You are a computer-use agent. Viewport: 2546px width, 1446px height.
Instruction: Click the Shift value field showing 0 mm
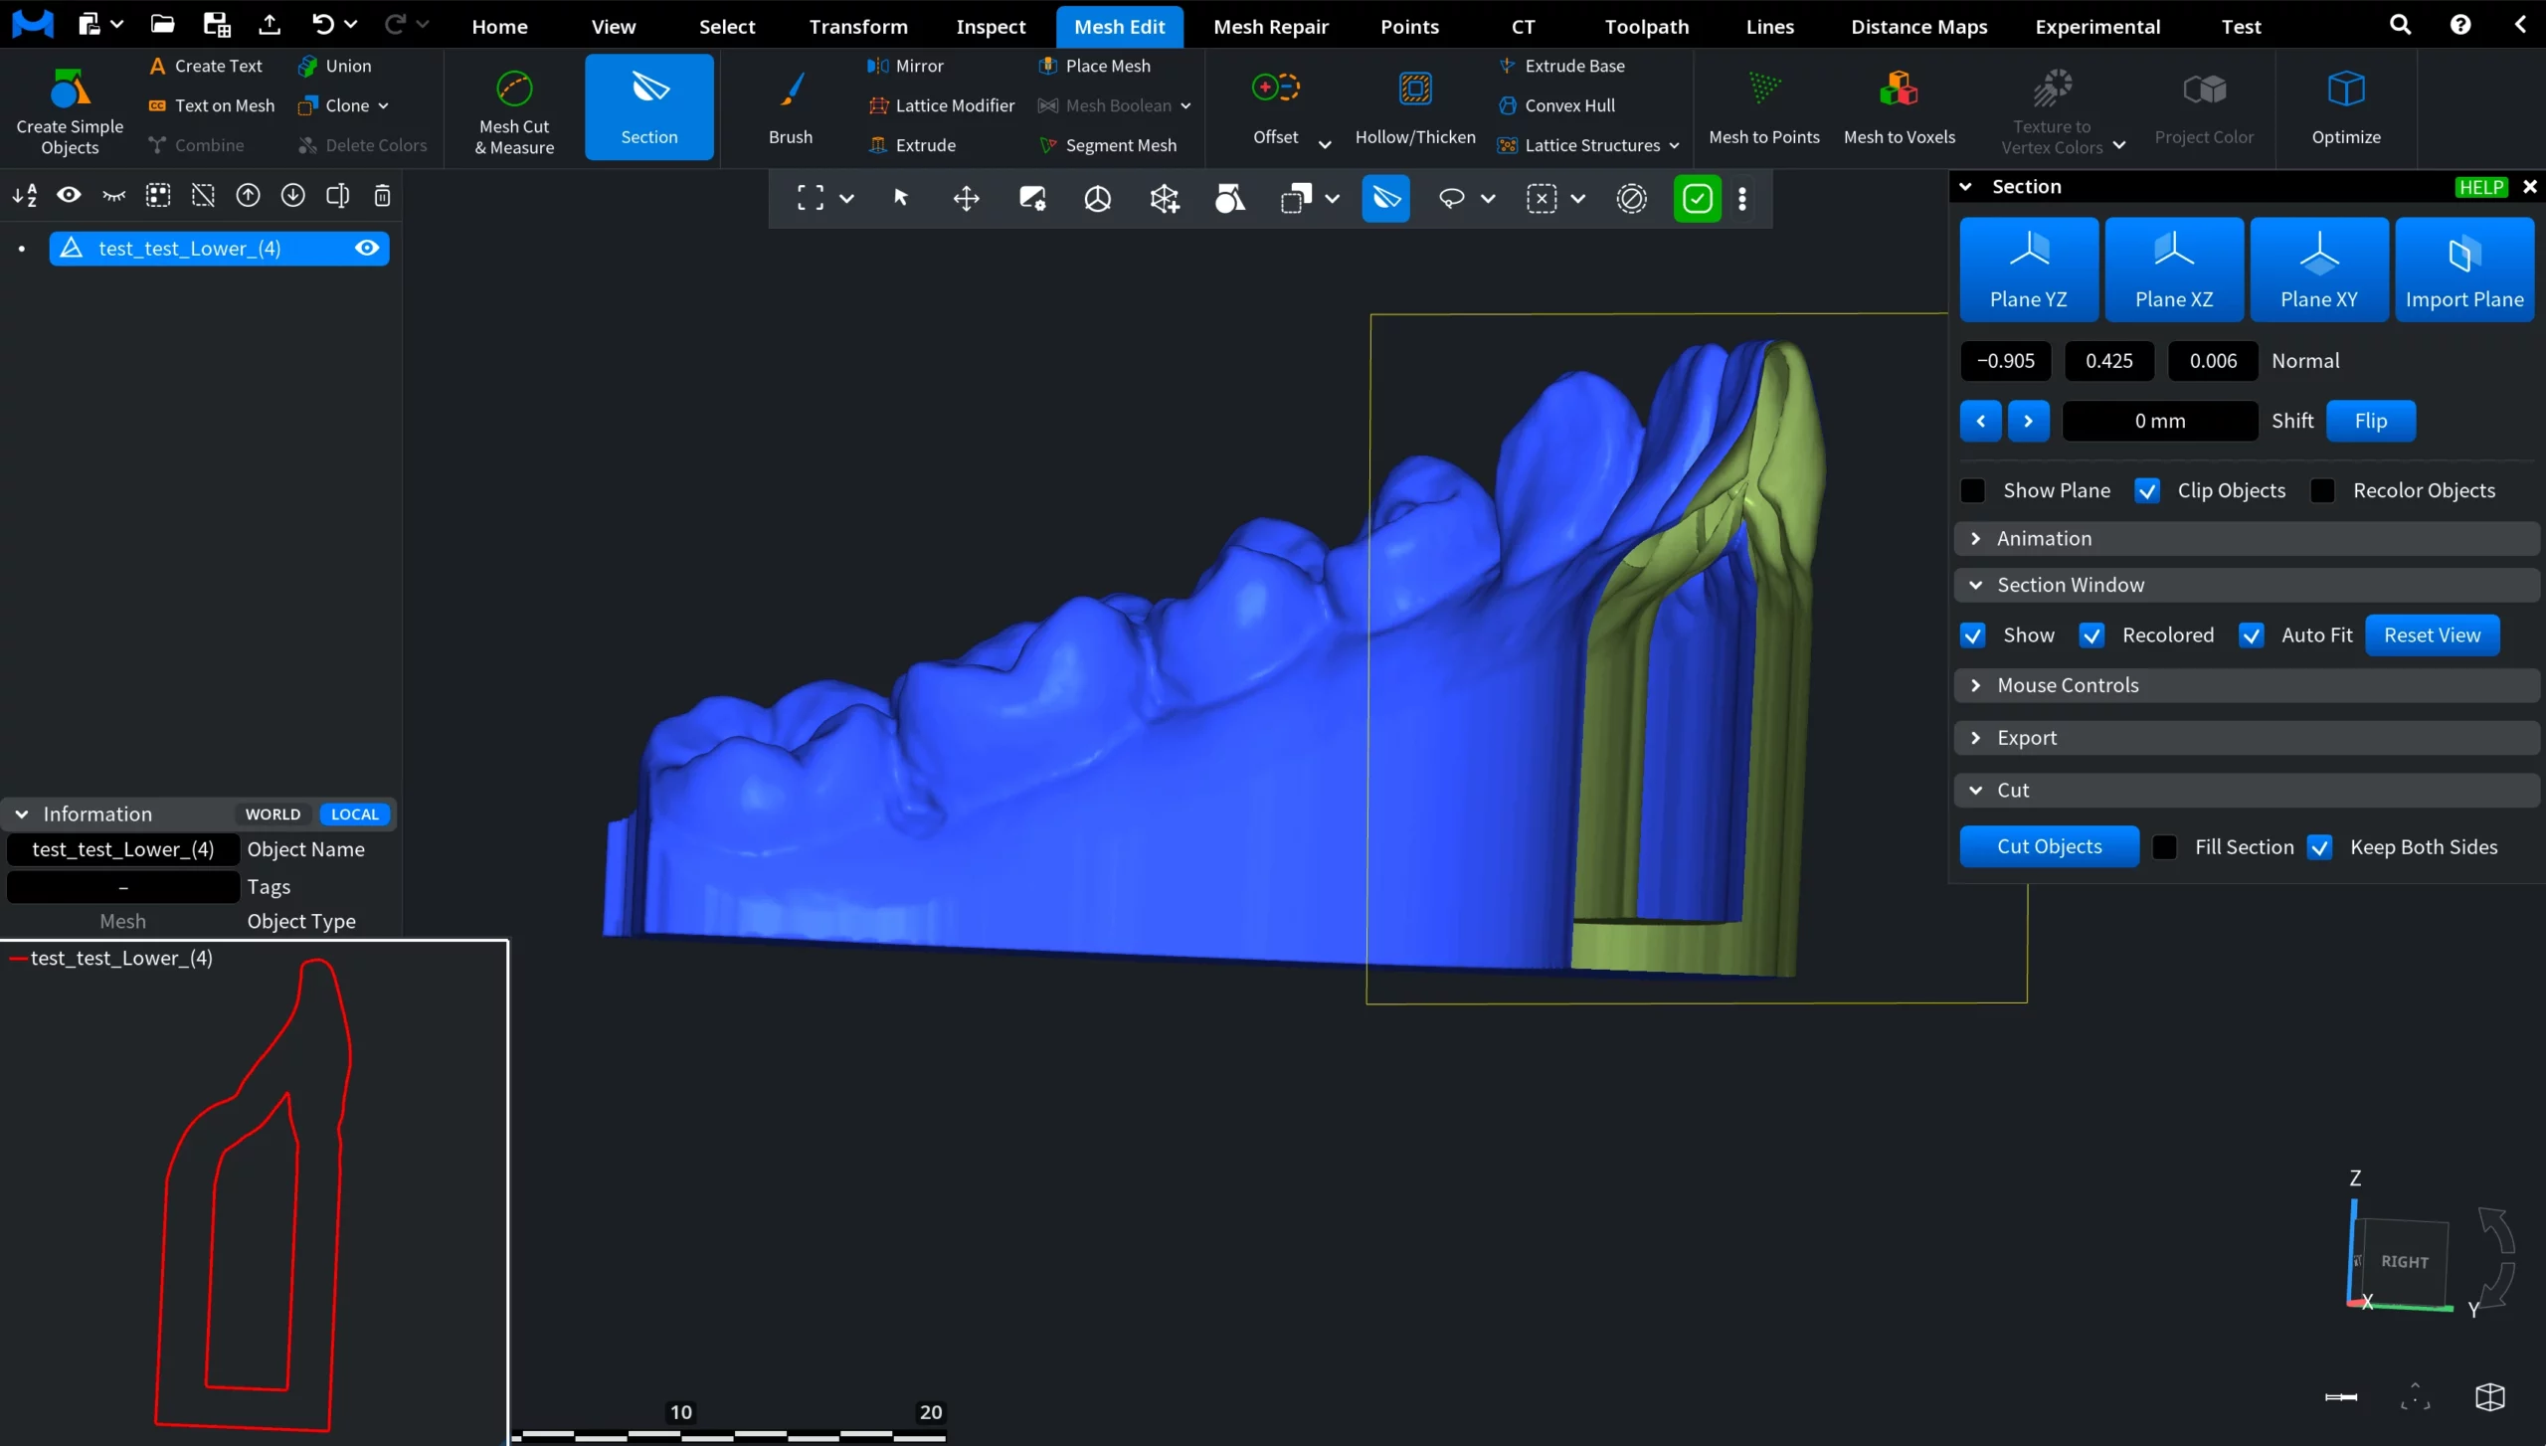2159,421
